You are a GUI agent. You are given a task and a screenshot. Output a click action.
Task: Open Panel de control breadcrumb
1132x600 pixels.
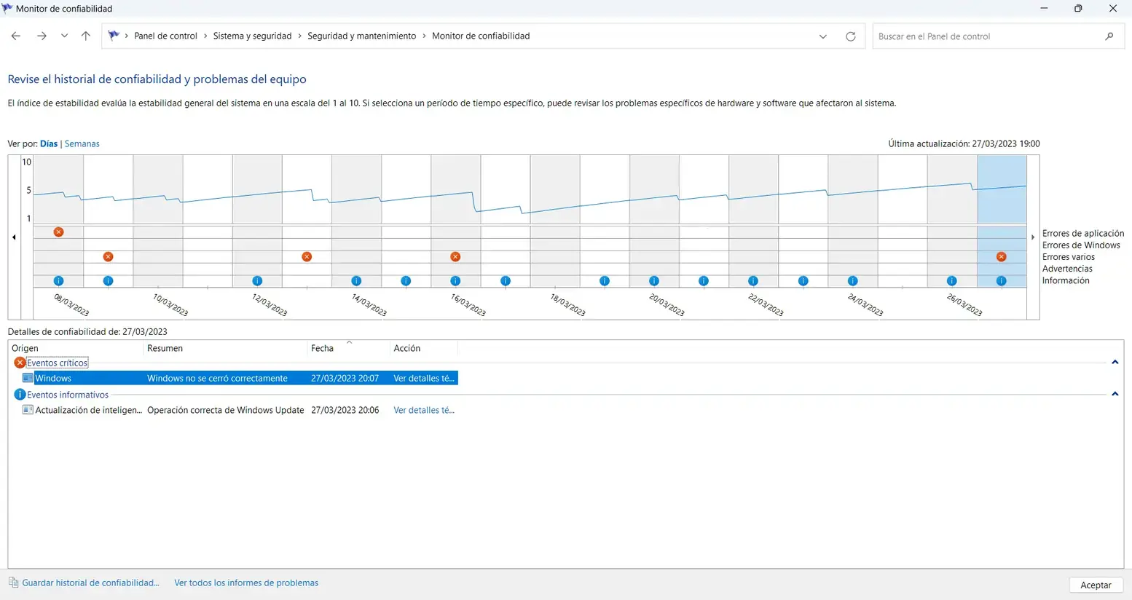165,36
